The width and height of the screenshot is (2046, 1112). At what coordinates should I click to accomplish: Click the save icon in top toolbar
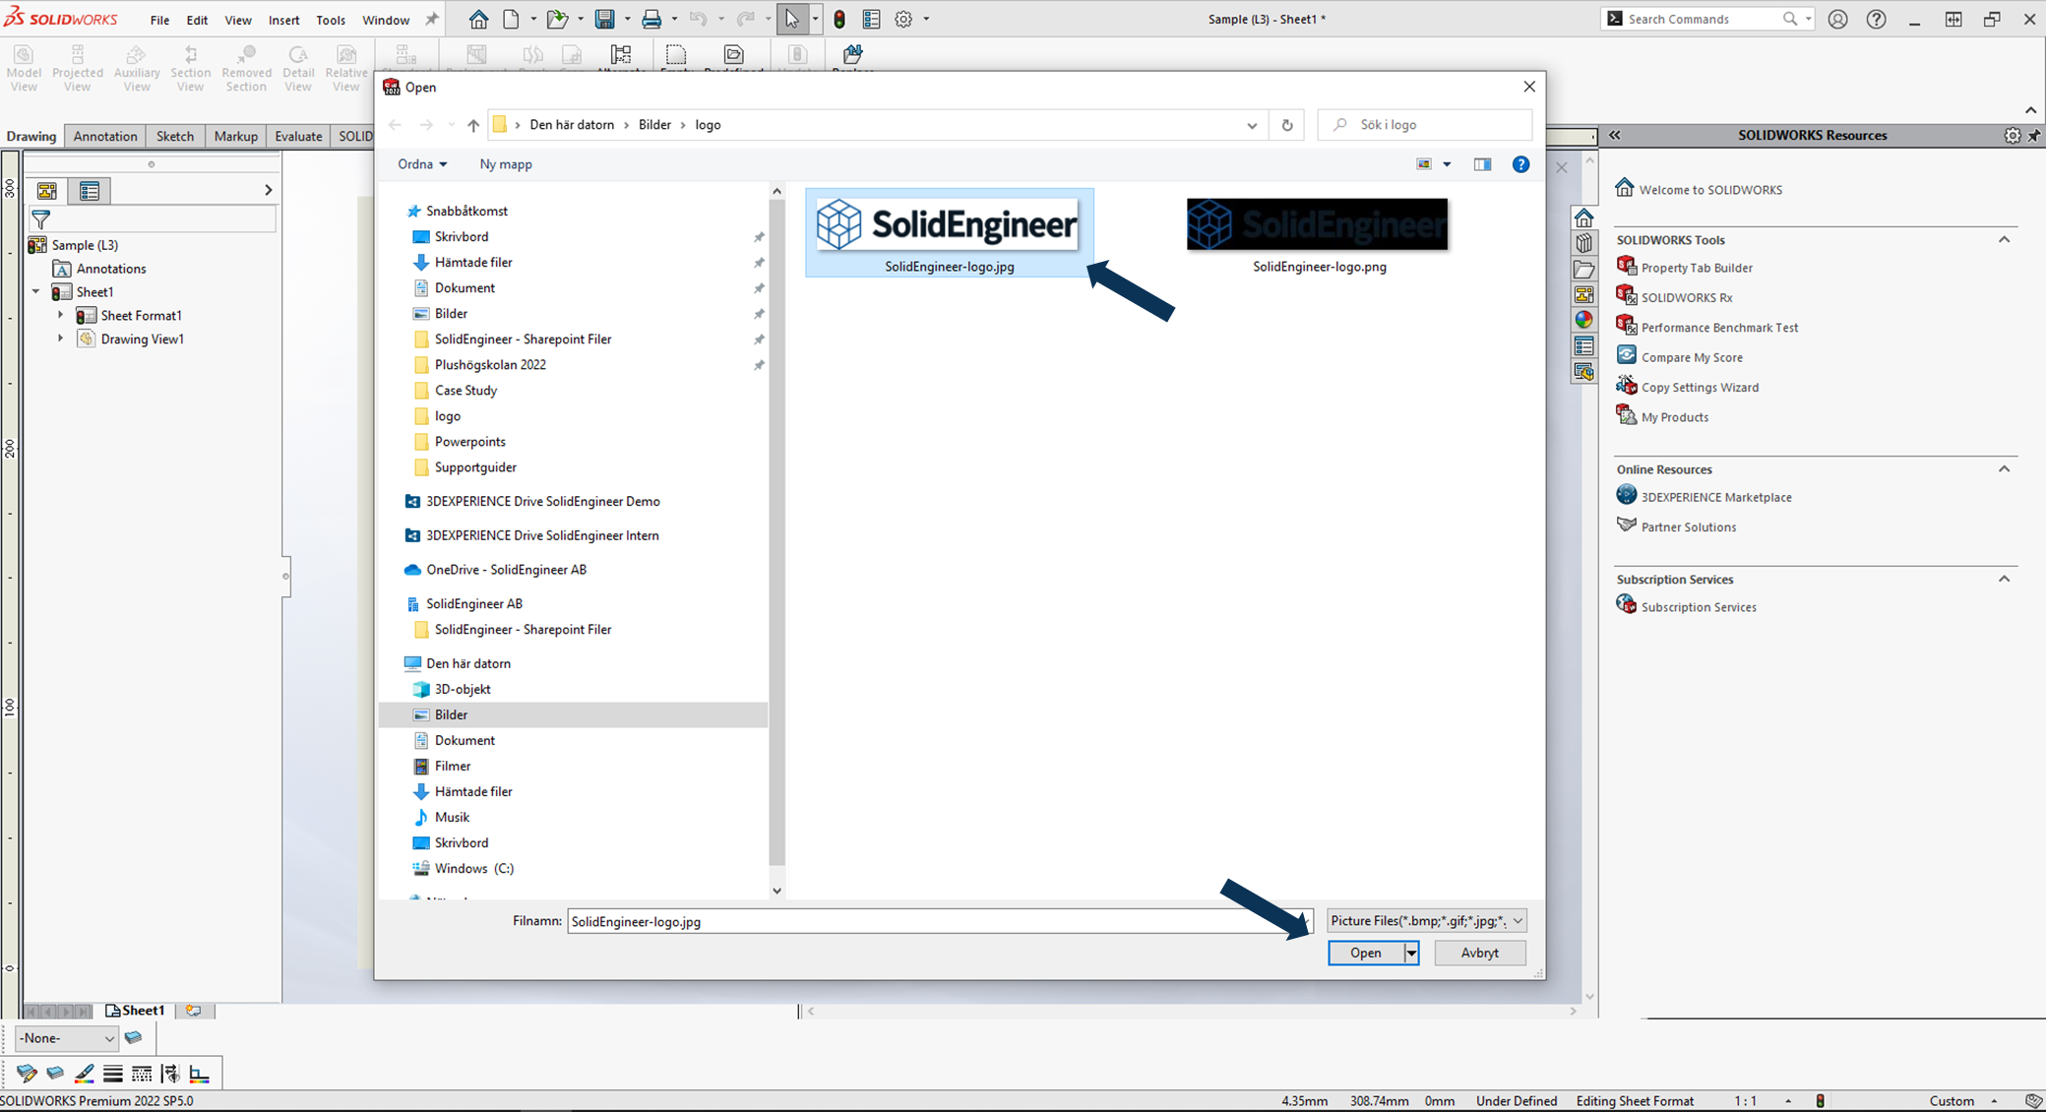pos(605,19)
